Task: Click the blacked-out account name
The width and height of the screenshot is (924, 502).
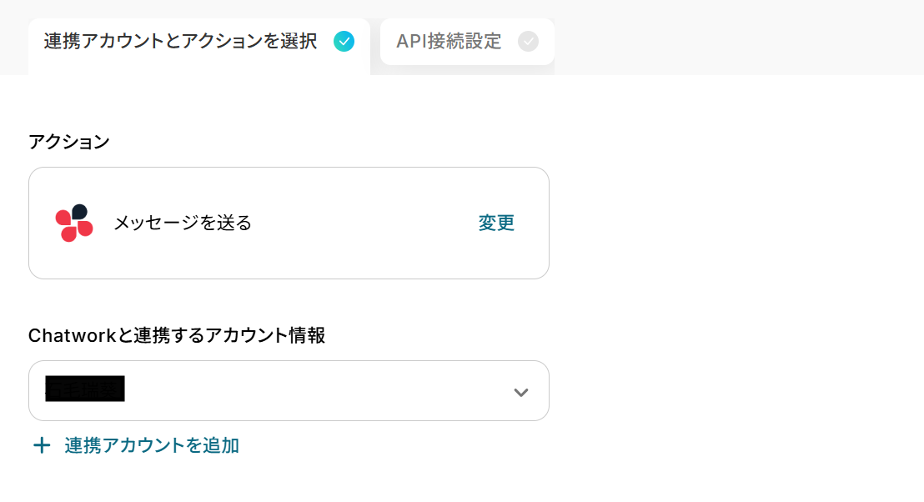Action: (85, 389)
